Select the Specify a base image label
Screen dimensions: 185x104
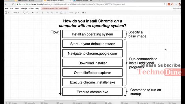pyautogui.click(x=137, y=34)
